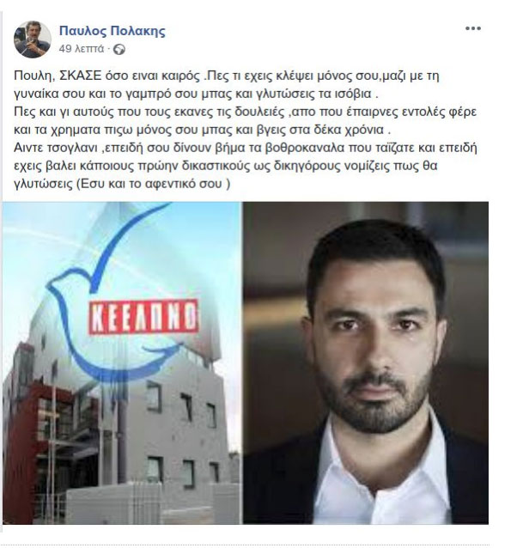Click the line starting 'Αιντε τσογλανι'
This screenshot has height=548, width=523.
click(x=246, y=148)
